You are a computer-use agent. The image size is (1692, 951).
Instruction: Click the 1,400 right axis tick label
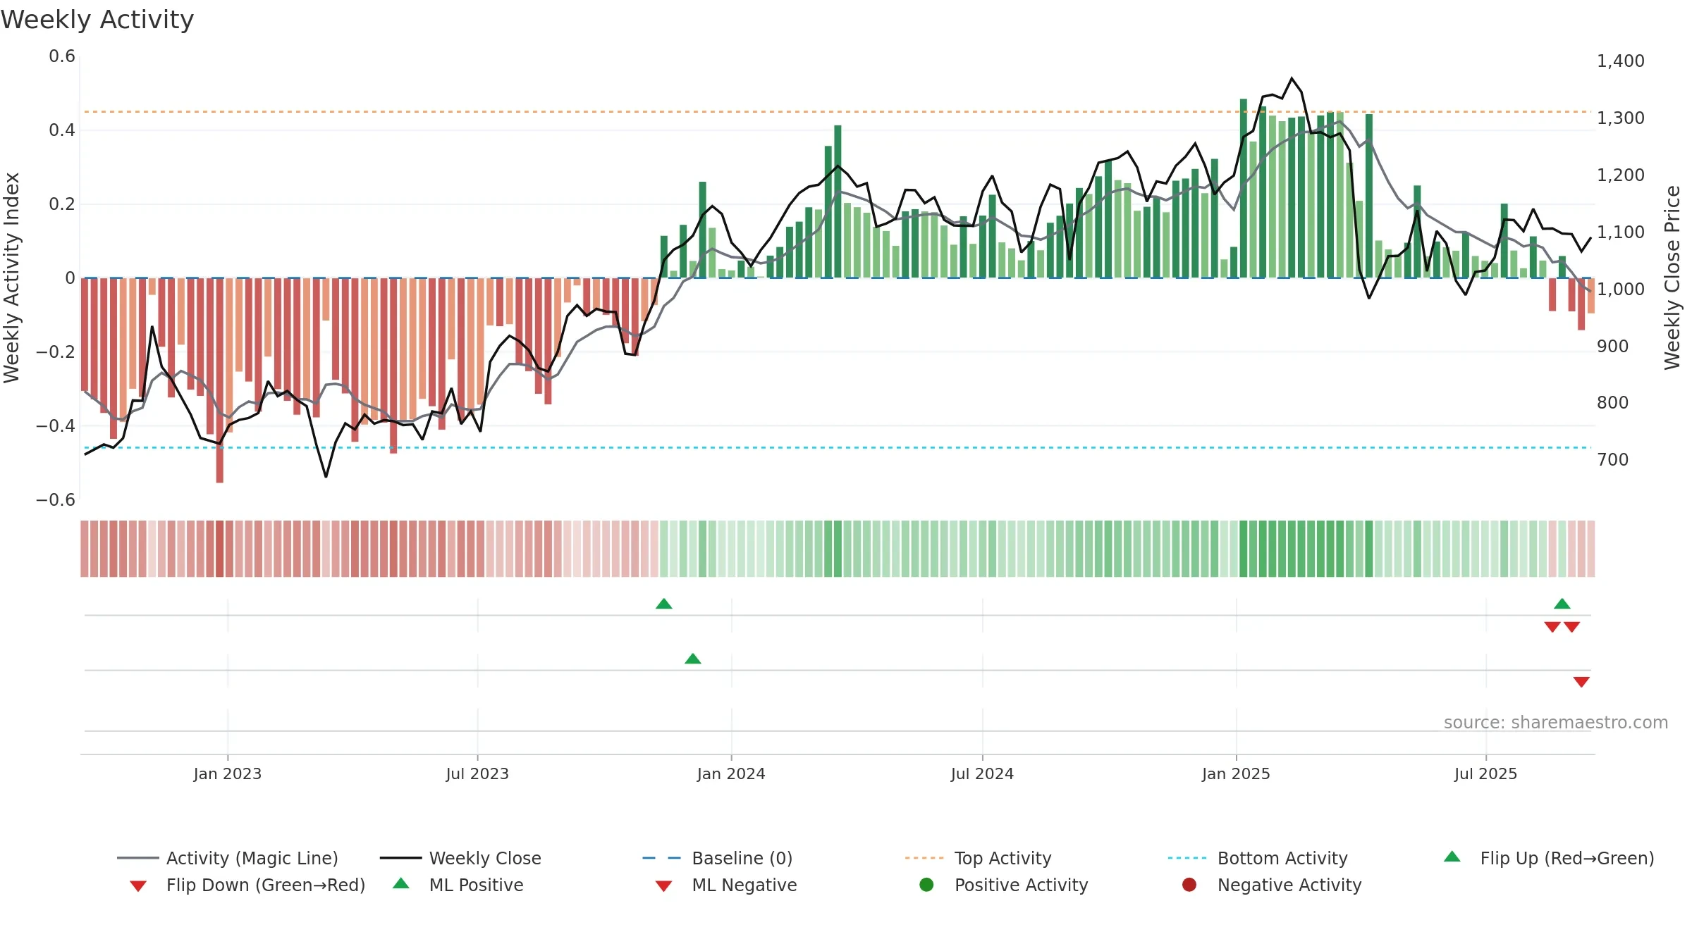click(1620, 61)
